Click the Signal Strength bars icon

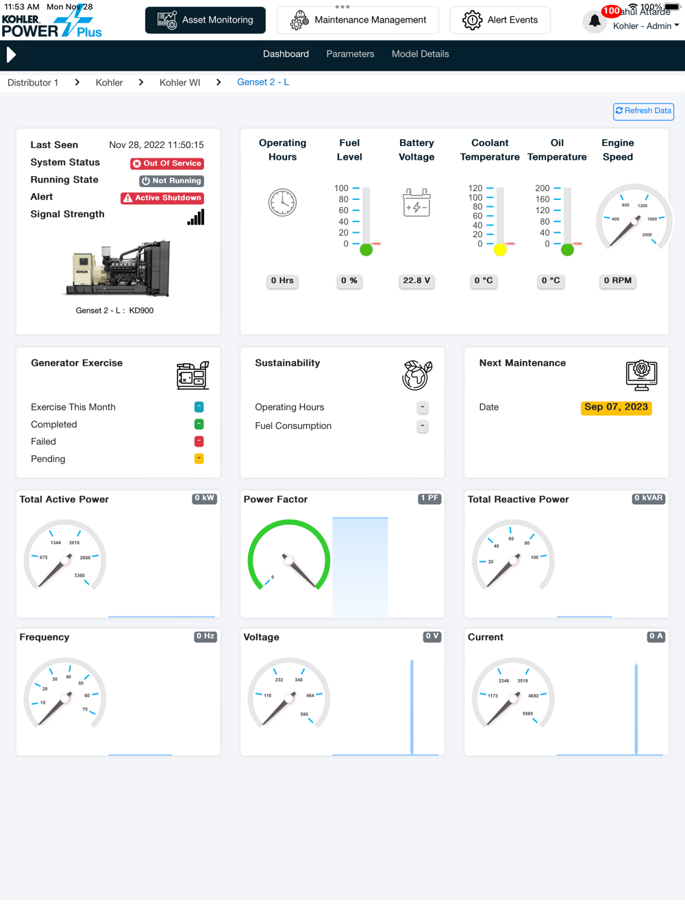tap(196, 217)
